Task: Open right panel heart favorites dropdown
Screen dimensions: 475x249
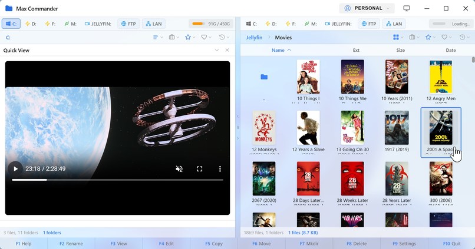Action: [x=447, y=37]
